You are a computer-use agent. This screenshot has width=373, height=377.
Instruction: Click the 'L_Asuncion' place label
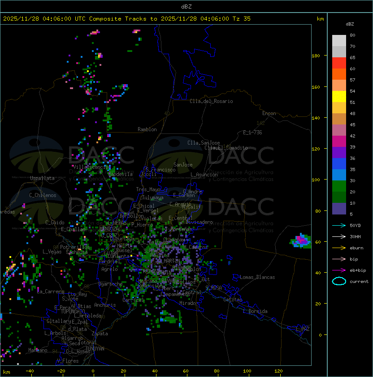[204, 175]
